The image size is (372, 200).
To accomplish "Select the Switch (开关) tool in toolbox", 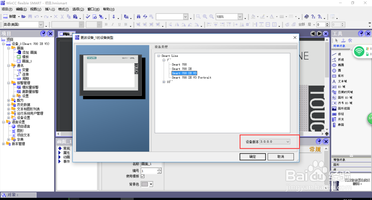I will 338,119.
